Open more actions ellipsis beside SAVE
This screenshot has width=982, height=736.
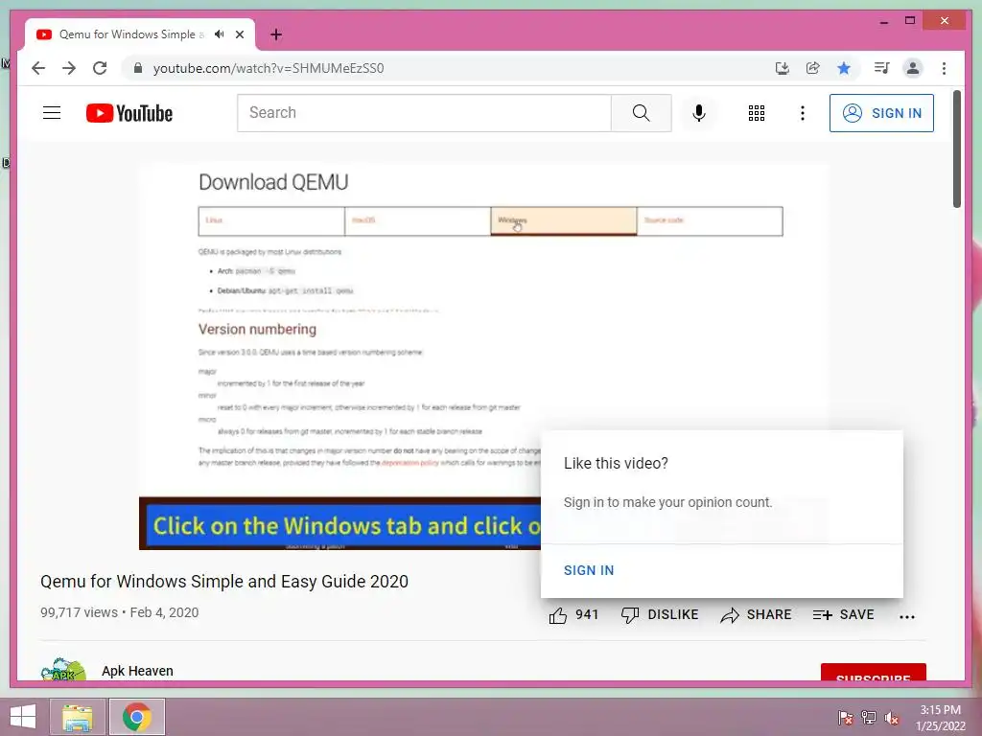[x=907, y=616]
